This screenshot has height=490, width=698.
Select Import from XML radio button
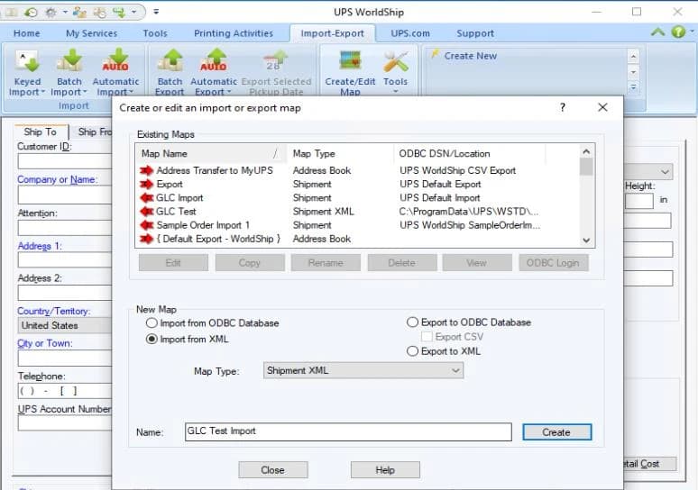pyautogui.click(x=152, y=340)
